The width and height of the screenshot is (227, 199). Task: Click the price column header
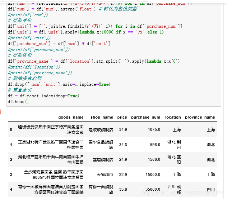122,117
